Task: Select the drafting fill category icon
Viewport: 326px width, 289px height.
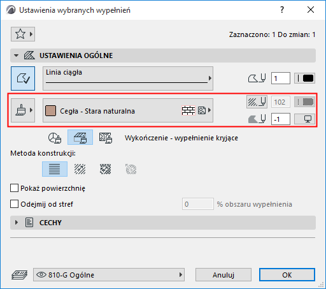Action: pyautogui.click(x=55, y=137)
